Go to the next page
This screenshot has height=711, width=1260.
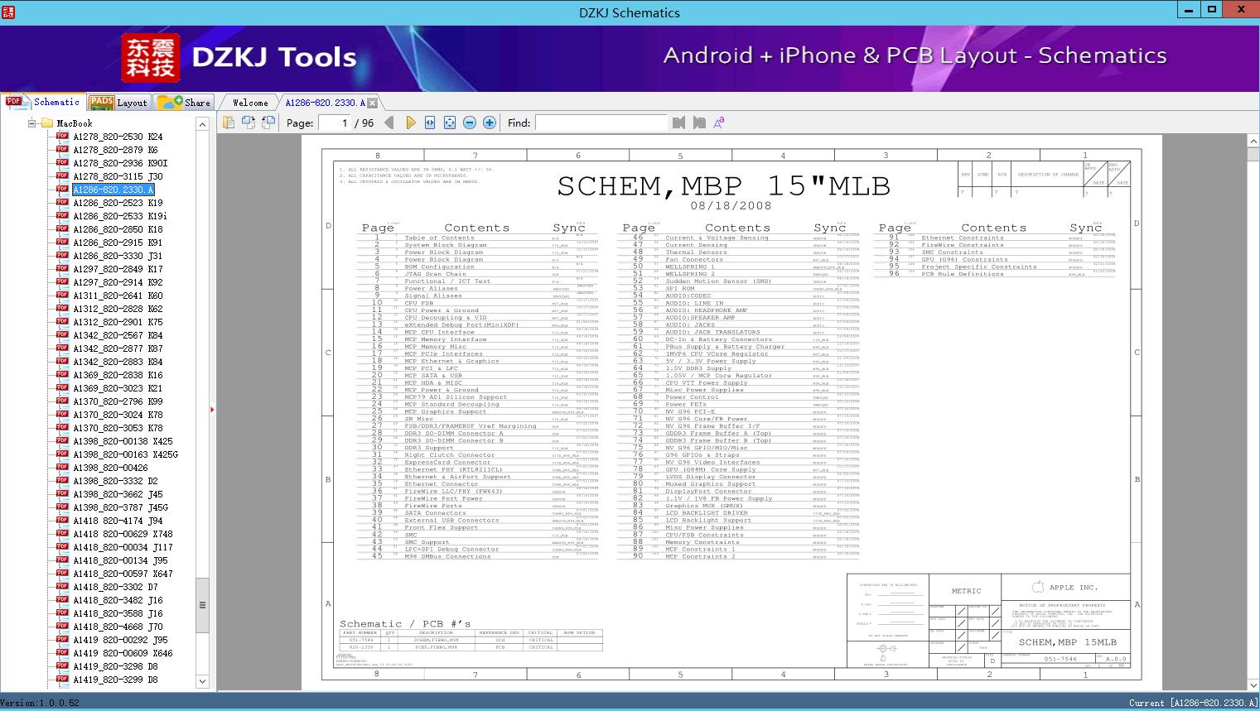pyautogui.click(x=410, y=123)
